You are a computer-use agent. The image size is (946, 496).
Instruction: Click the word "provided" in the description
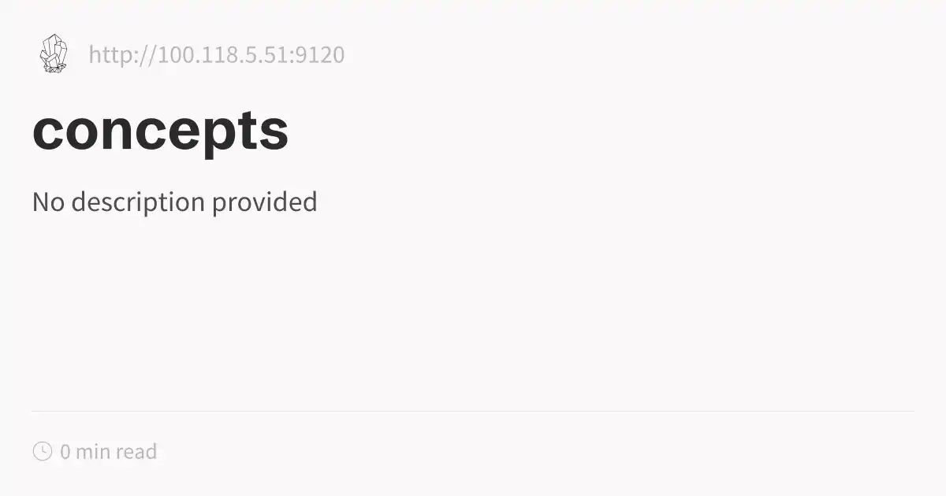[x=264, y=202]
